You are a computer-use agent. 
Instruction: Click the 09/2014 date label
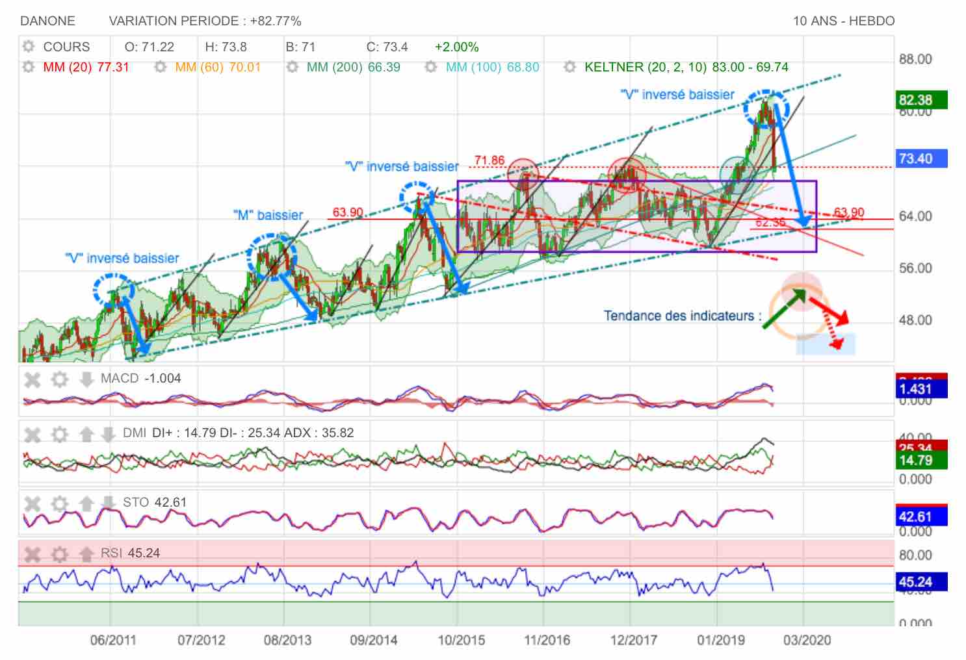(374, 640)
